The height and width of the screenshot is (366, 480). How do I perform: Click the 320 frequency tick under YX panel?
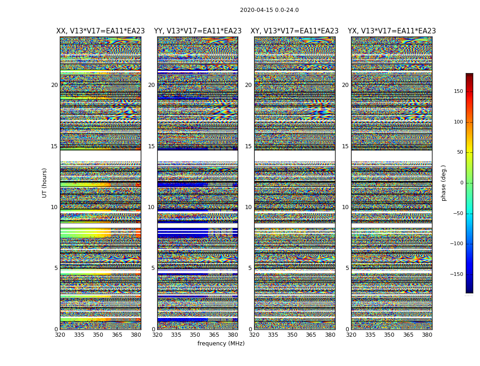pyautogui.click(x=352, y=335)
